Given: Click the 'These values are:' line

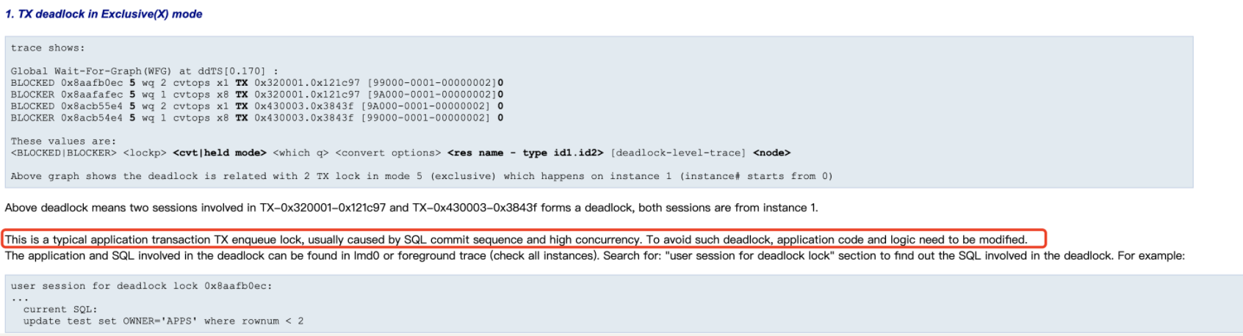Looking at the screenshot, I should [x=63, y=142].
